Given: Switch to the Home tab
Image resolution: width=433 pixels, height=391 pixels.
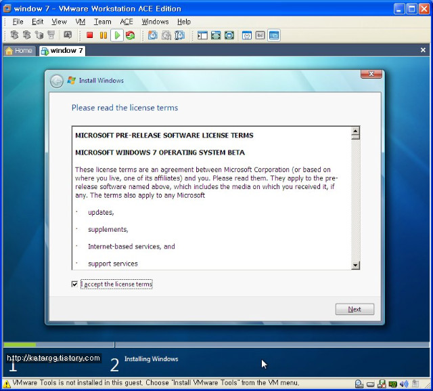Looking at the screenshot, I should [20, 51].
